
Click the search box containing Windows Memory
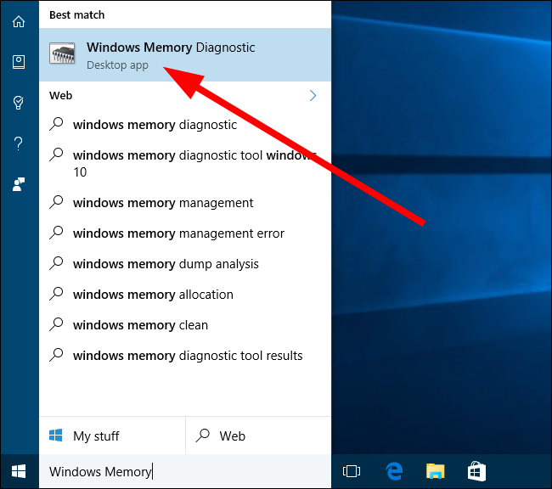tap(185, 471)
